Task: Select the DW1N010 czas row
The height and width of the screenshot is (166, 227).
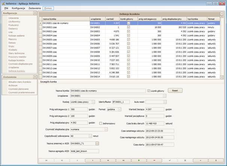Action: [129, 60]
